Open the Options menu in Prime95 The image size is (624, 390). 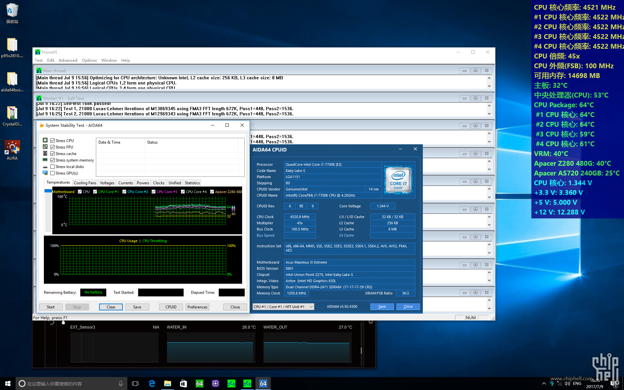(89, 60)
